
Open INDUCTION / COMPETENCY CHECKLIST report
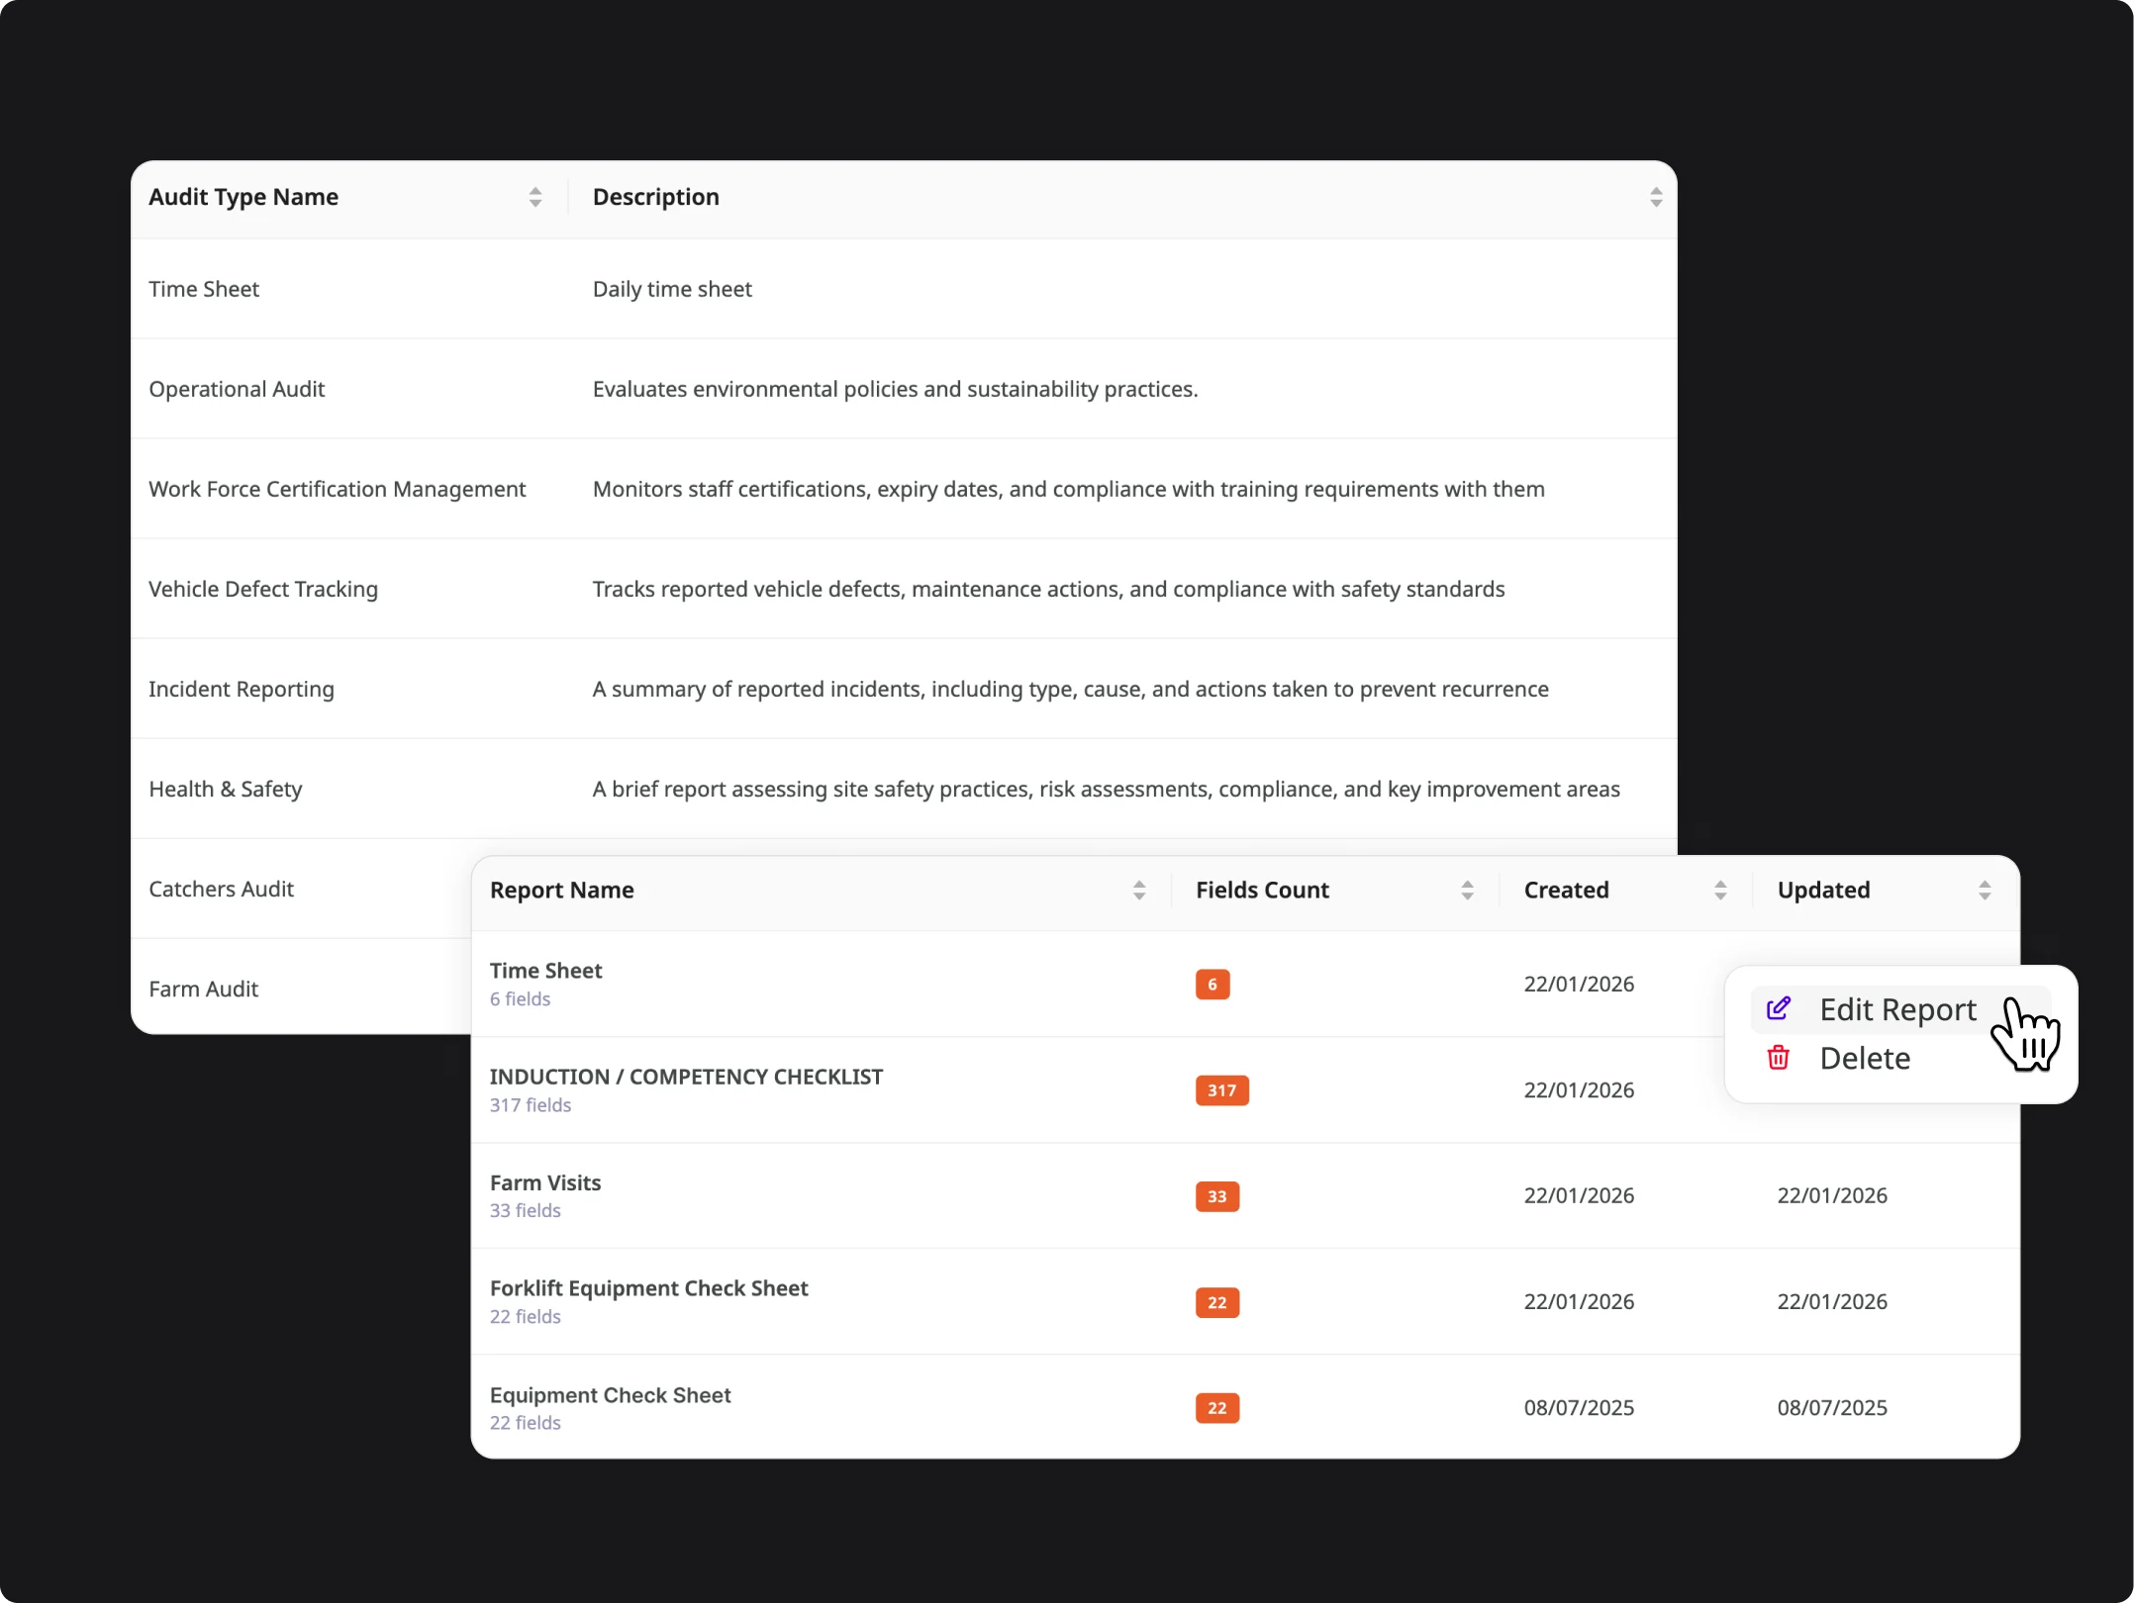point(685,1077)
